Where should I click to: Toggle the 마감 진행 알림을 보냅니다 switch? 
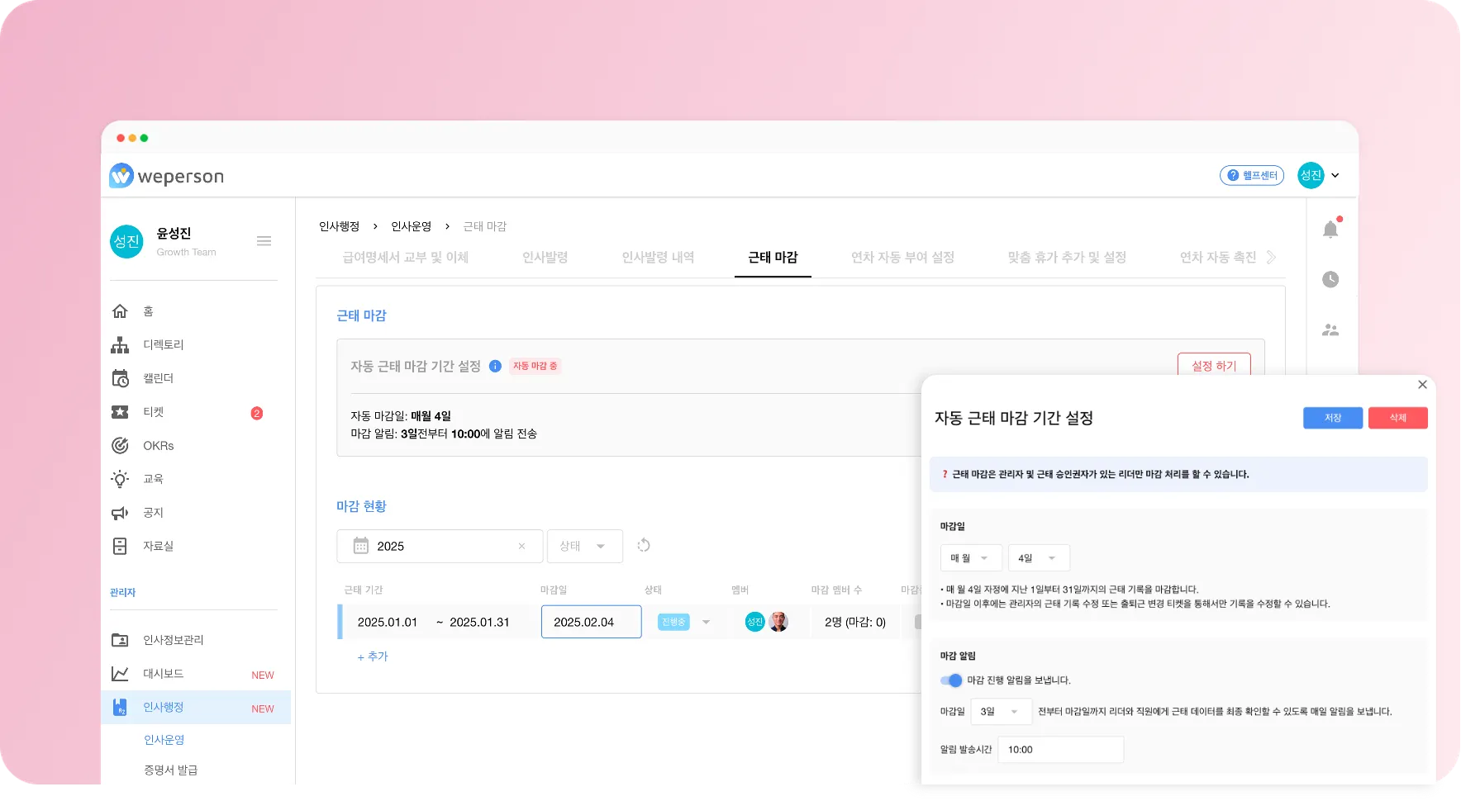click(951, 680)
